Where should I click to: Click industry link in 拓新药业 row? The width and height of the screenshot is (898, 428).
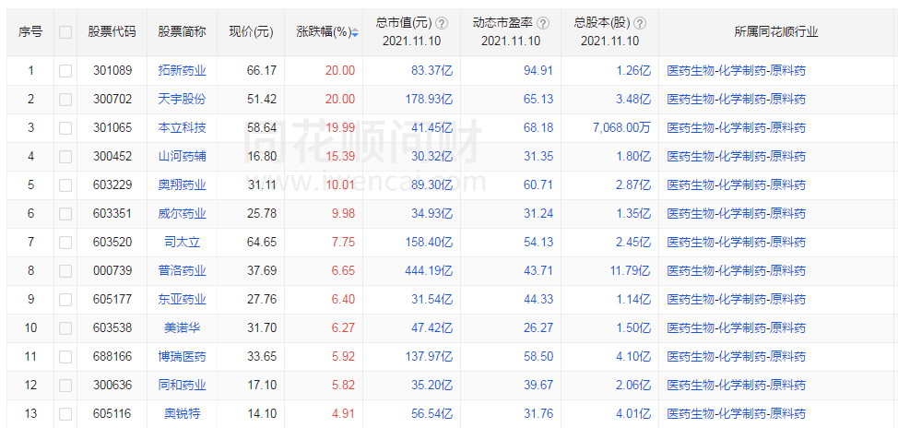click(x=736, y=71)
